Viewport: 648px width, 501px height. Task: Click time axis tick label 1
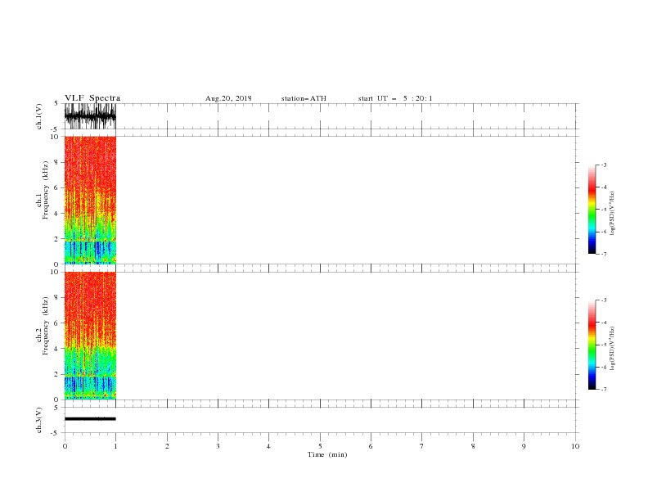click(x=115, y=446)
